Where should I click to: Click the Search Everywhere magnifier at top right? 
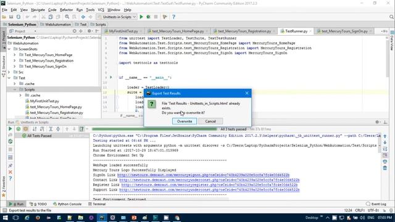point(391,17)
